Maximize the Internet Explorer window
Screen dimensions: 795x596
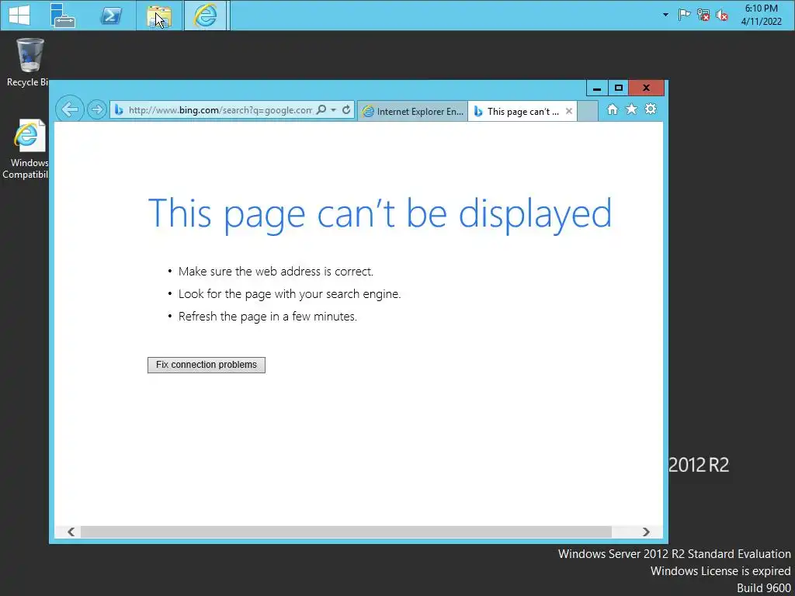618,88
